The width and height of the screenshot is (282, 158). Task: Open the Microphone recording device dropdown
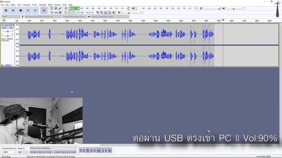pos(43,17)
